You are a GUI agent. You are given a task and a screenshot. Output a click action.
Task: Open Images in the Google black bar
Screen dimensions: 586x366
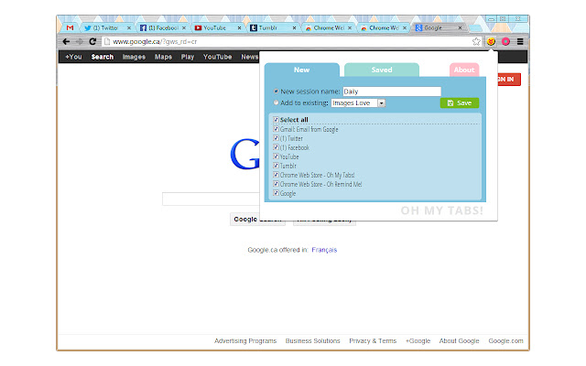point(134,57)
